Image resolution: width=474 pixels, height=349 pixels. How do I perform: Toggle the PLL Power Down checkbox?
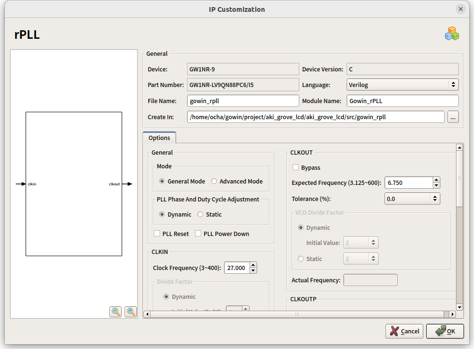pos(198,234)
